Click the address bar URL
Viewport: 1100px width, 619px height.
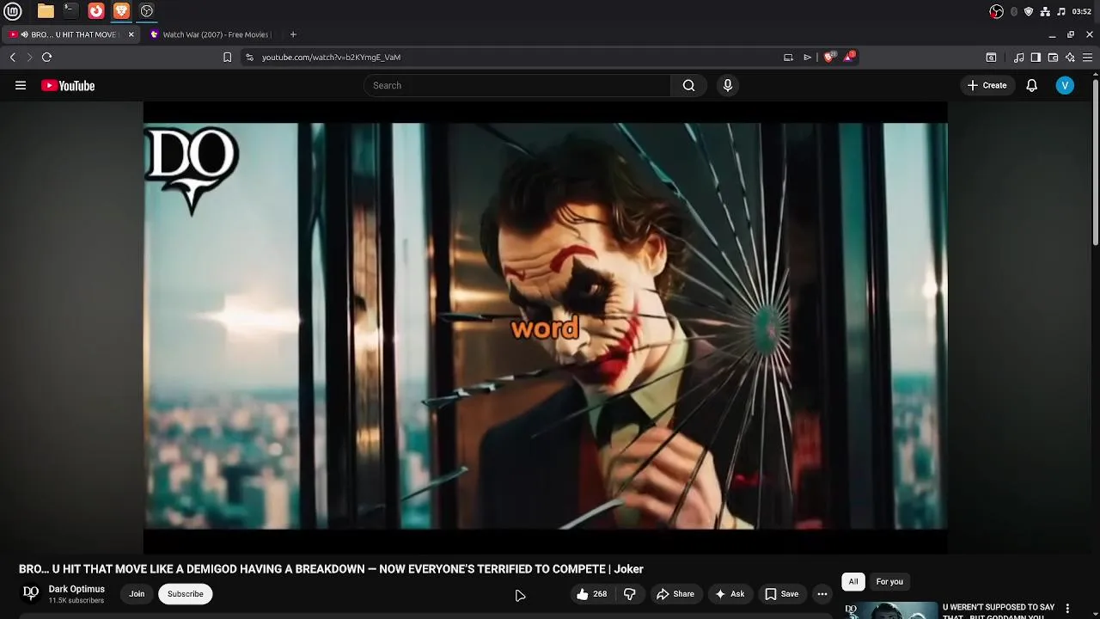[331, 57]
